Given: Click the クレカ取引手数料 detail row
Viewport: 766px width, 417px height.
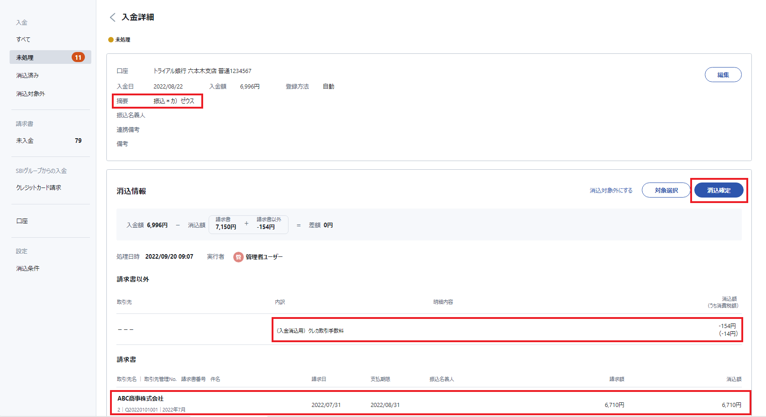Looking at the screenshot, I should [507, 330].
